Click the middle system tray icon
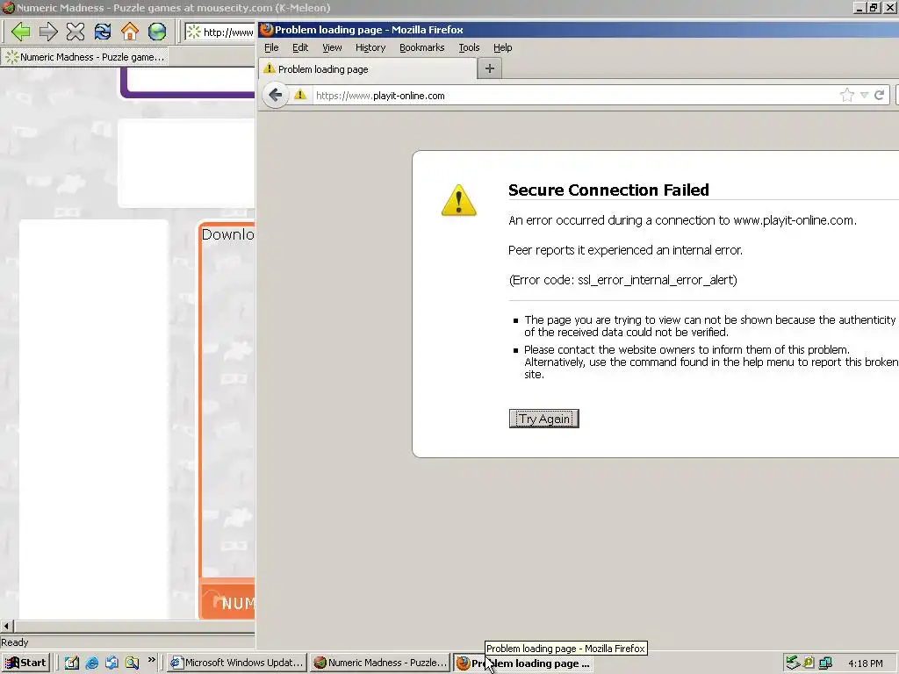 pos(809,663)
